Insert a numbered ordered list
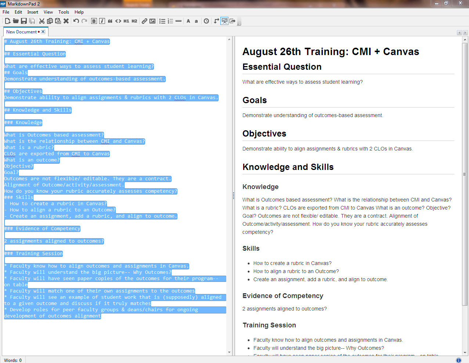Screen dimensions: 469x363 tap(170, 21)
